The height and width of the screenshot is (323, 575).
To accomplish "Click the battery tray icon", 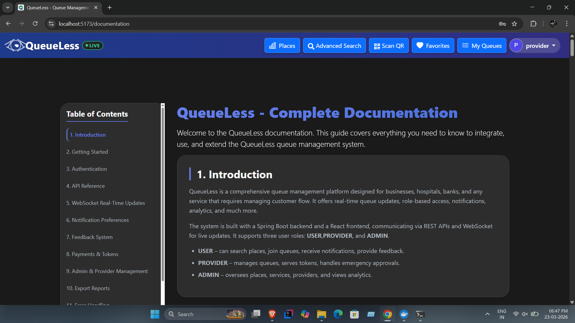I will (x=535, y=314).
